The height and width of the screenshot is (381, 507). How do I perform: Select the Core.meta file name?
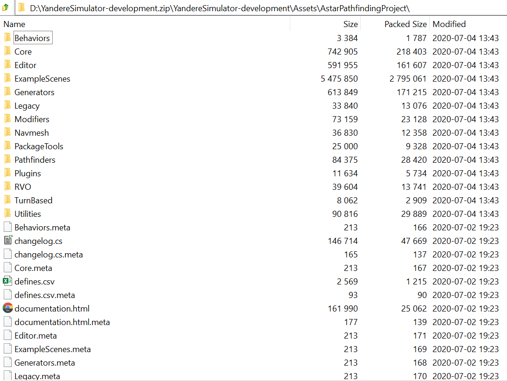[33, 268]
